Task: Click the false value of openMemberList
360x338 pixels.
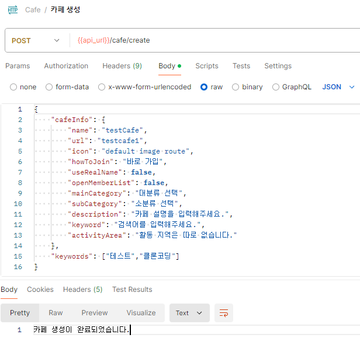Action: (x=154, y=183)
